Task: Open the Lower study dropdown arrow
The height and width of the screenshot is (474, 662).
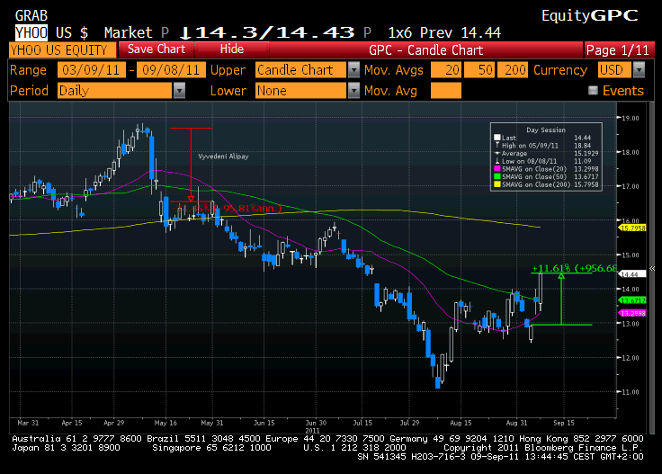Action: 353,90
